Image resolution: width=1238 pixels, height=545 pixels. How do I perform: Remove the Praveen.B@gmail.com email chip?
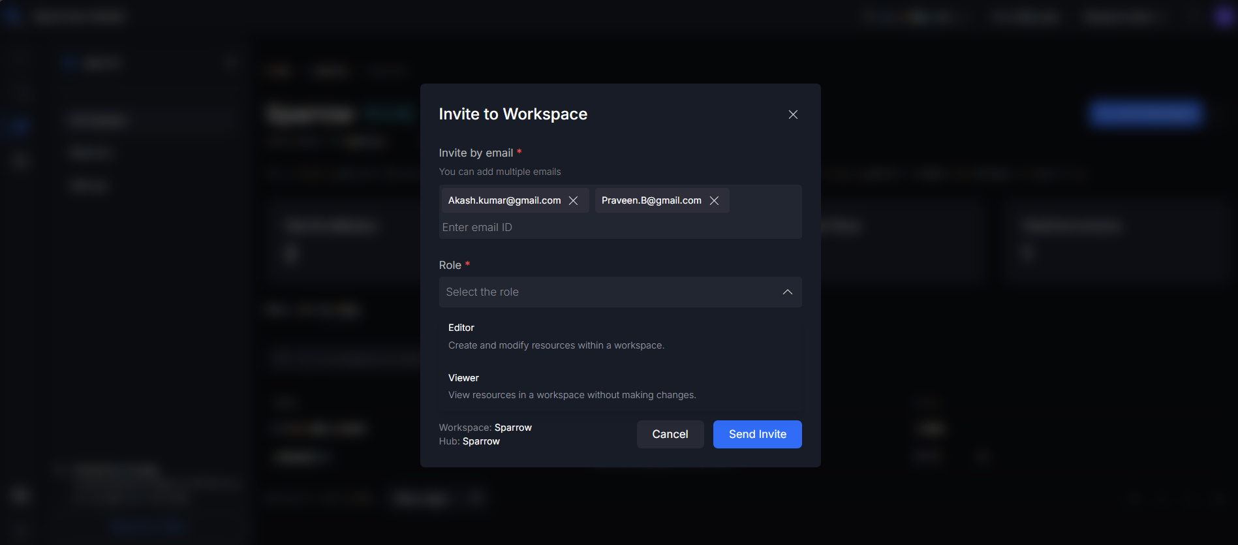pyautogui.click(x=714, y=200)
